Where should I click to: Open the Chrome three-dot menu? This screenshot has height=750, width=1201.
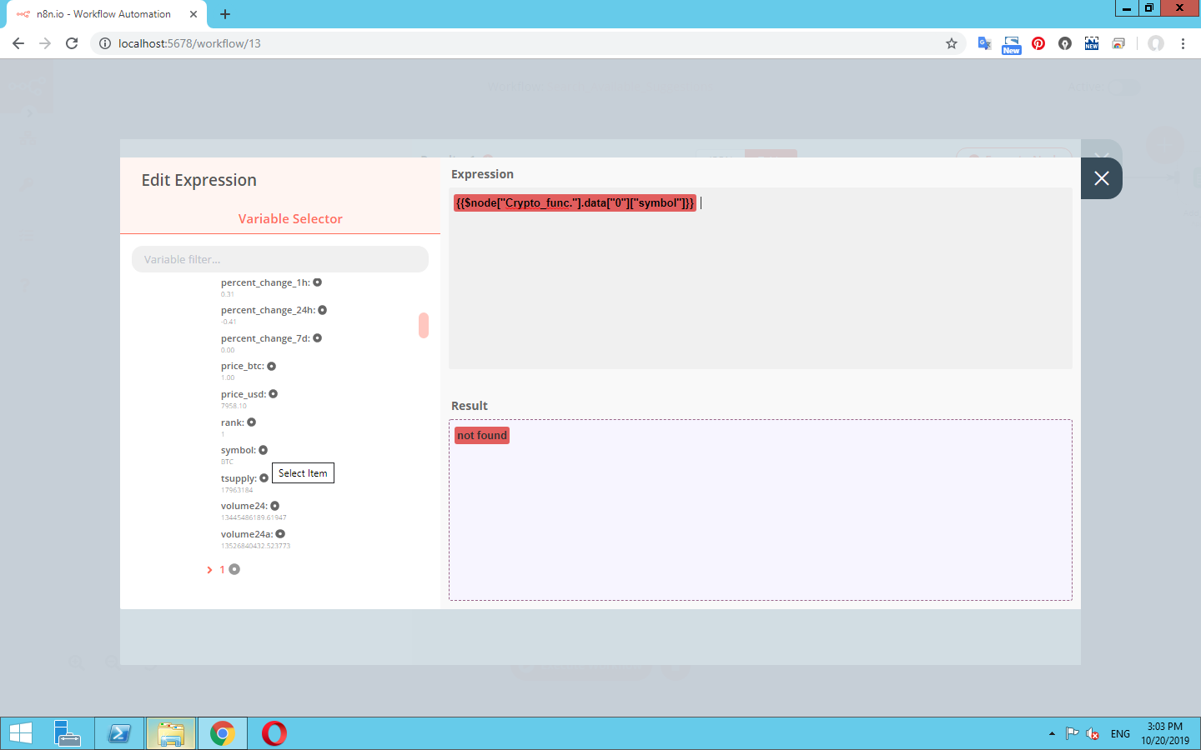click(1183, 43)
